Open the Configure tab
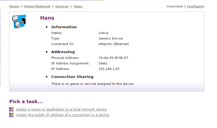Viewport: 217px width, 128px height. click(195, 6)
